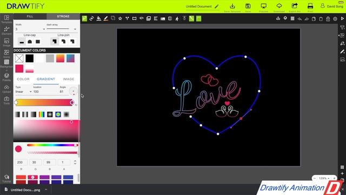
Task: Switch to the IMAGE tab
Action: pyautogui.click(x=69, y=79)
